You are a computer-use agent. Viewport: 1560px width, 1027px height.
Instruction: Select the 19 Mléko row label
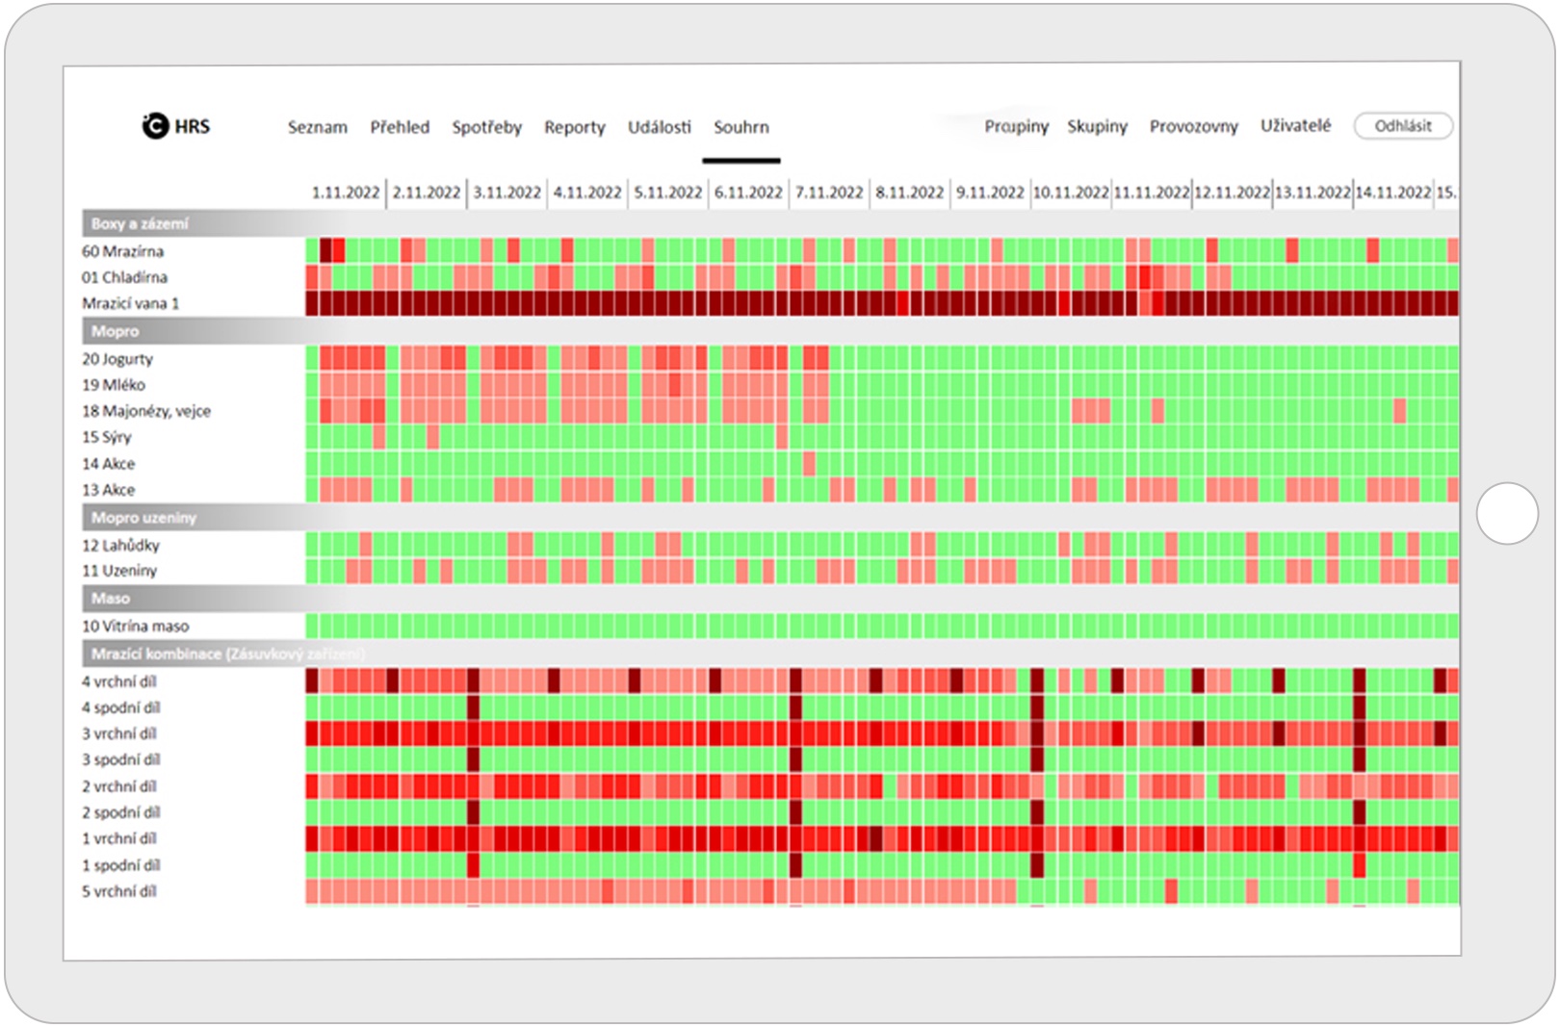click(113, 385)
